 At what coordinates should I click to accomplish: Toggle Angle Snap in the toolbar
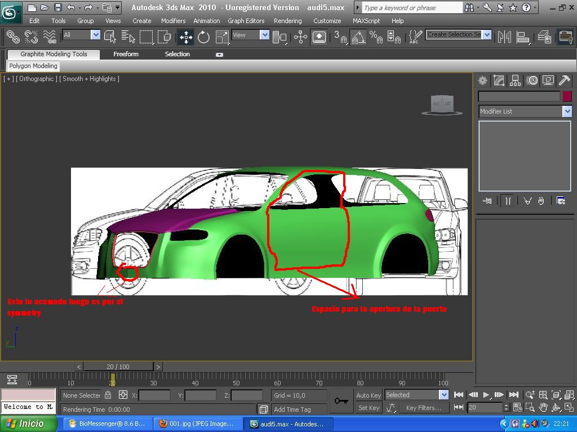(358, 37)
